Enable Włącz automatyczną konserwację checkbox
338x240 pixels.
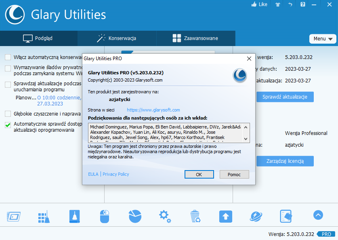click(8, 57)
